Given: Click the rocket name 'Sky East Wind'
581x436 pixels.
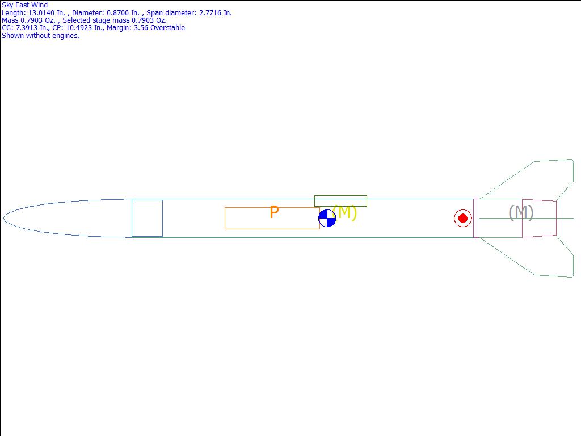Looking at the screenshot, I should tap(25, 5).
